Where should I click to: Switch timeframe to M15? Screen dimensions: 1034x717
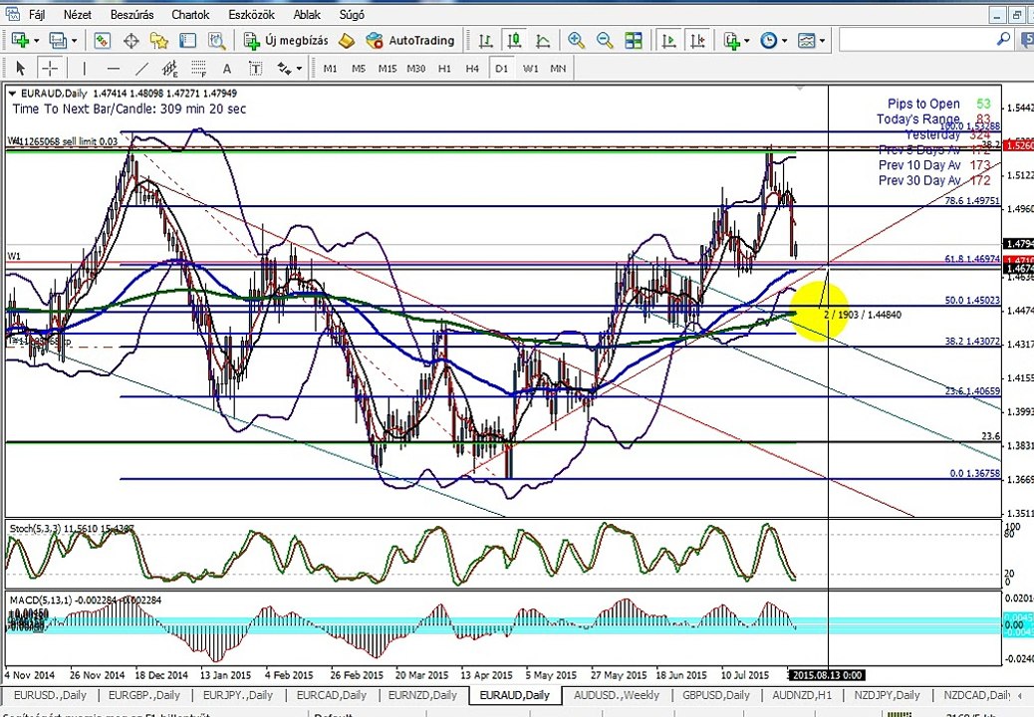[x=388, y=68]
